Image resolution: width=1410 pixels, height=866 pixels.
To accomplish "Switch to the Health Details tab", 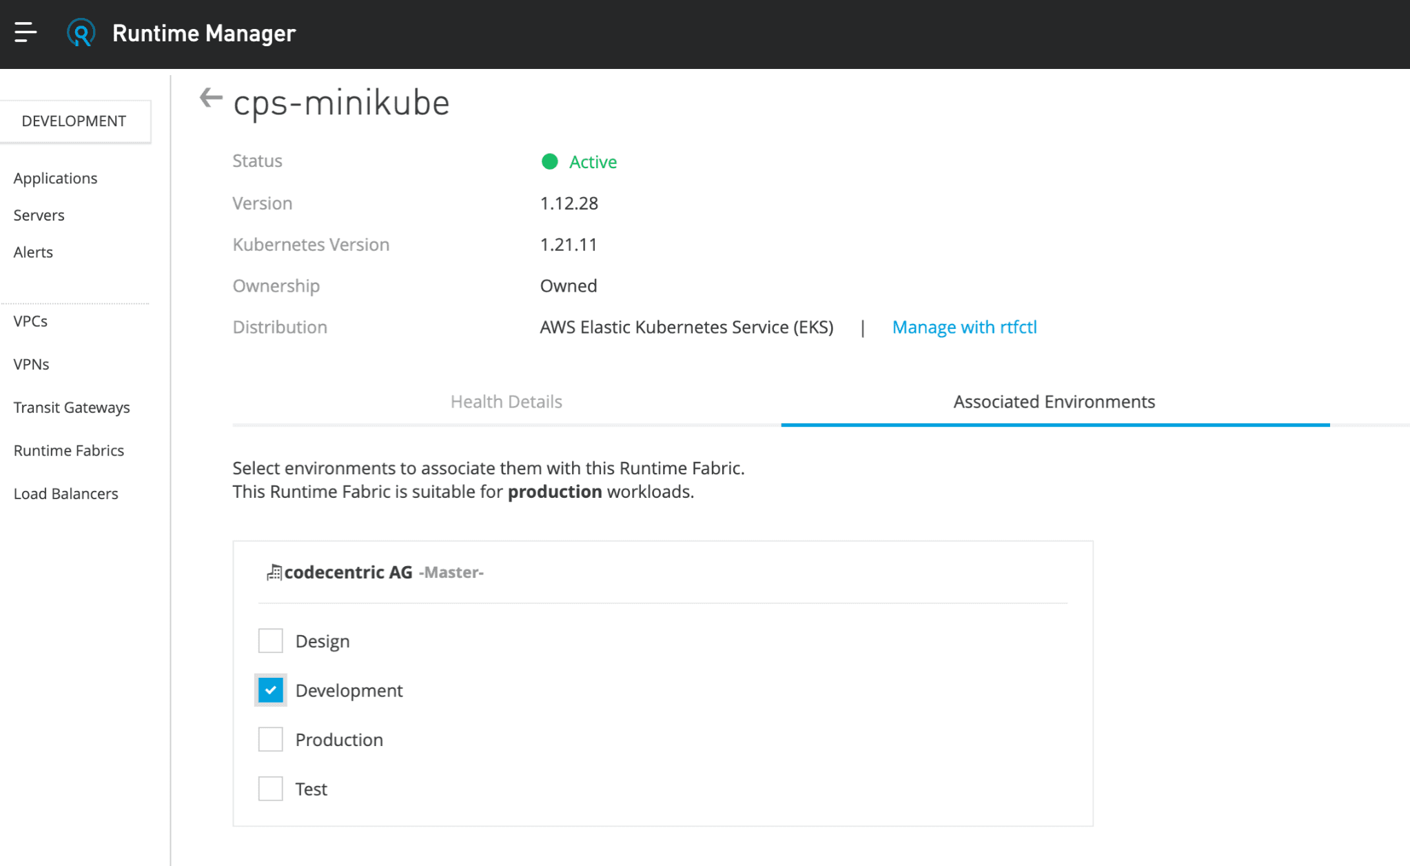I will tap(507, 401).
